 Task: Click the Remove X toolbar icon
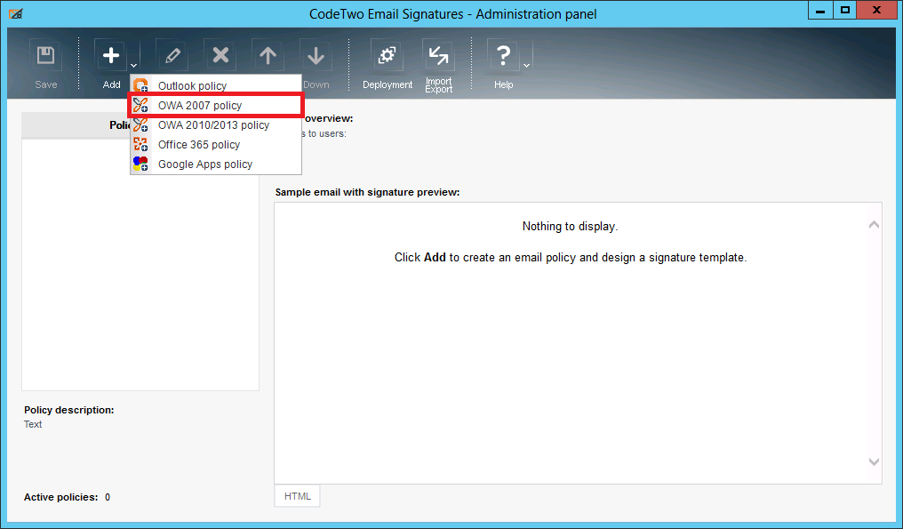coord(220,56)
